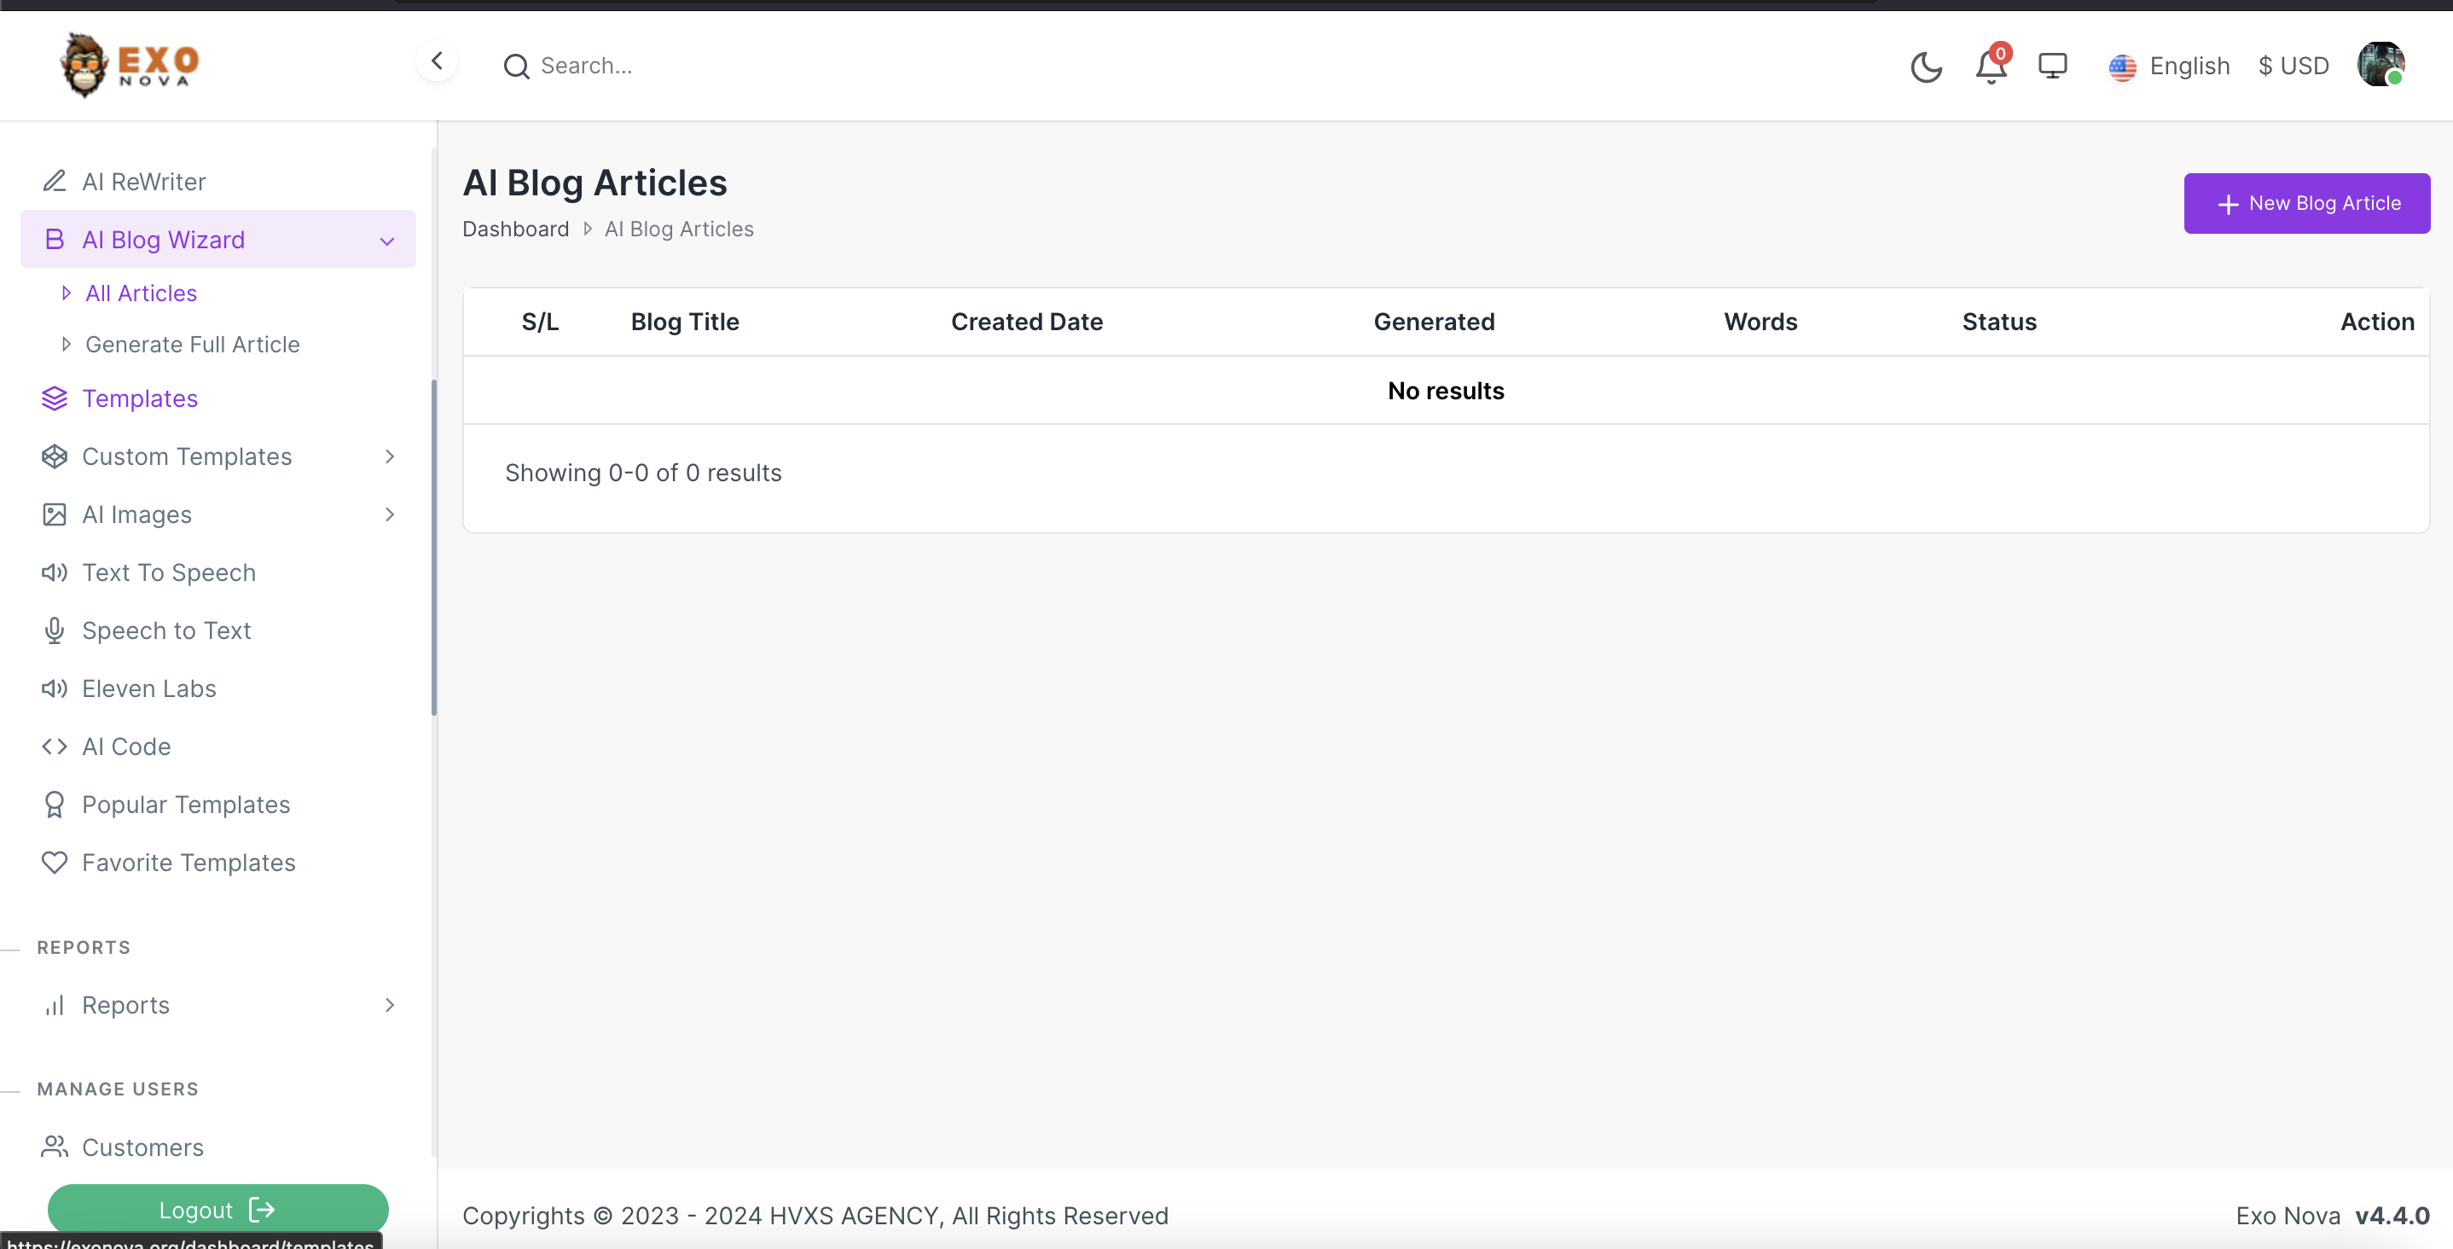This screenshot has height=1249, width=2453.
Task: Open notifications bell icon
Action: (1990, 66)
